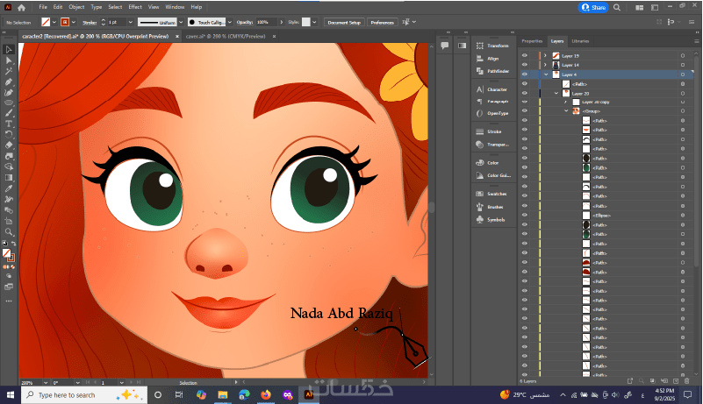Select the Type tool
The image size is (703, 404).
click(x=9, y=124)
